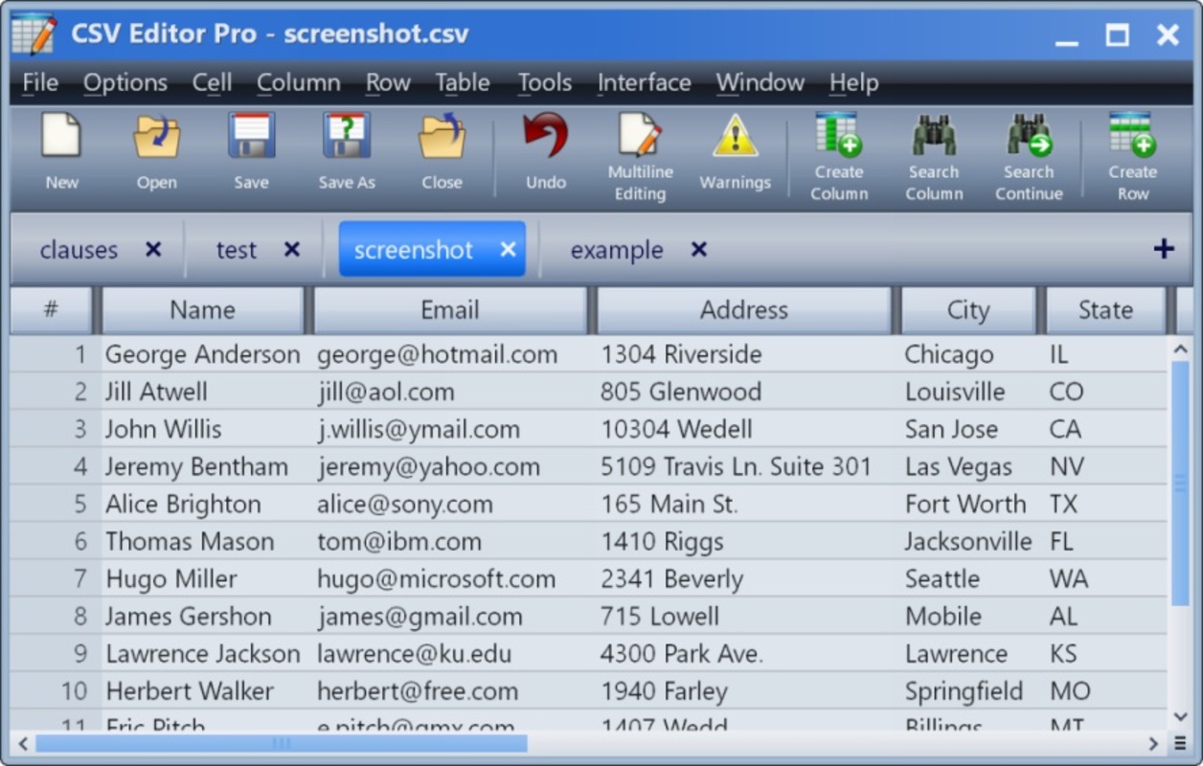Undo the last action with the red arrow
Viewport: 1203px width, 766px height.
pyautogui.click(x=545, y=137)
